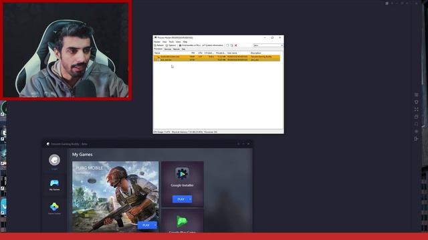Click the PUBG Mobile game thumbnail

115,197
